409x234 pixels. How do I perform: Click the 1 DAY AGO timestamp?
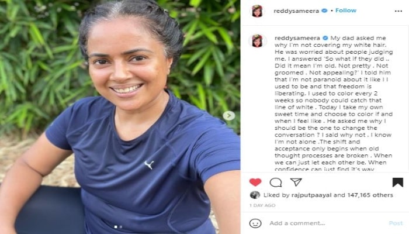262,205
